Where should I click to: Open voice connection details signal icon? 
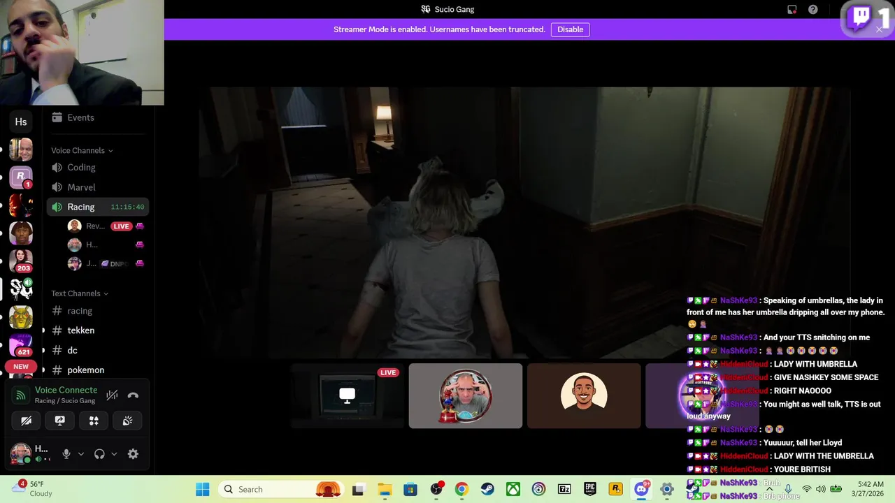coord(22,395)
